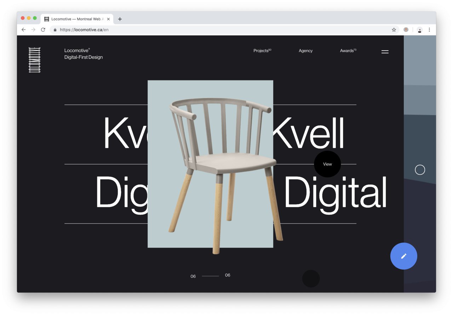Click the Locomotive rail-track logo

(x=34, y=60)
